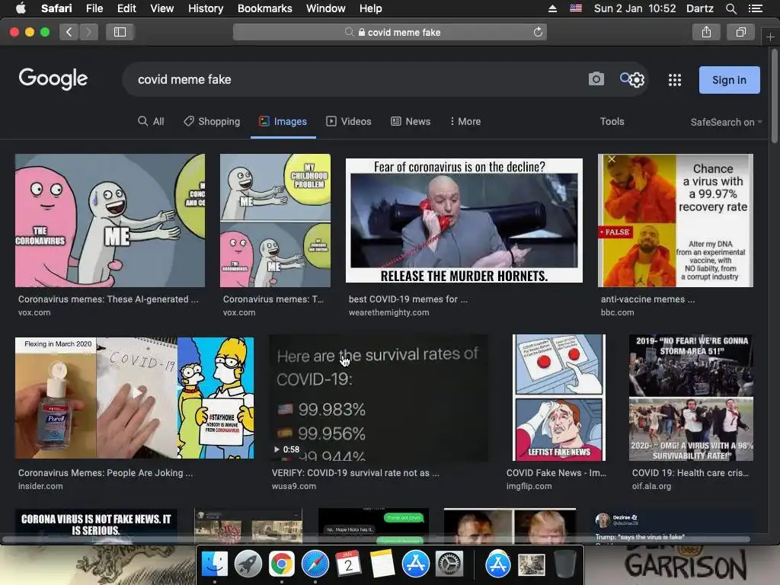This screenshot has width=780, height=585.
Task: Launch Google Chrome from the Dock
Action: [x=282, y=564]
